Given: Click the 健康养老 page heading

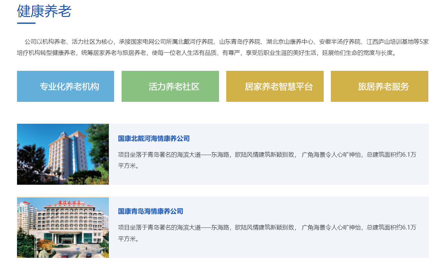Looking at the screenshot, I should pyautogui.click(x=44, y=11).
